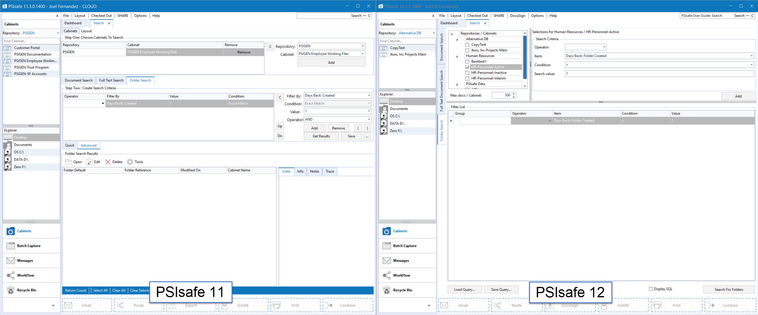Open the Tools gear icon

pos(130,162)
